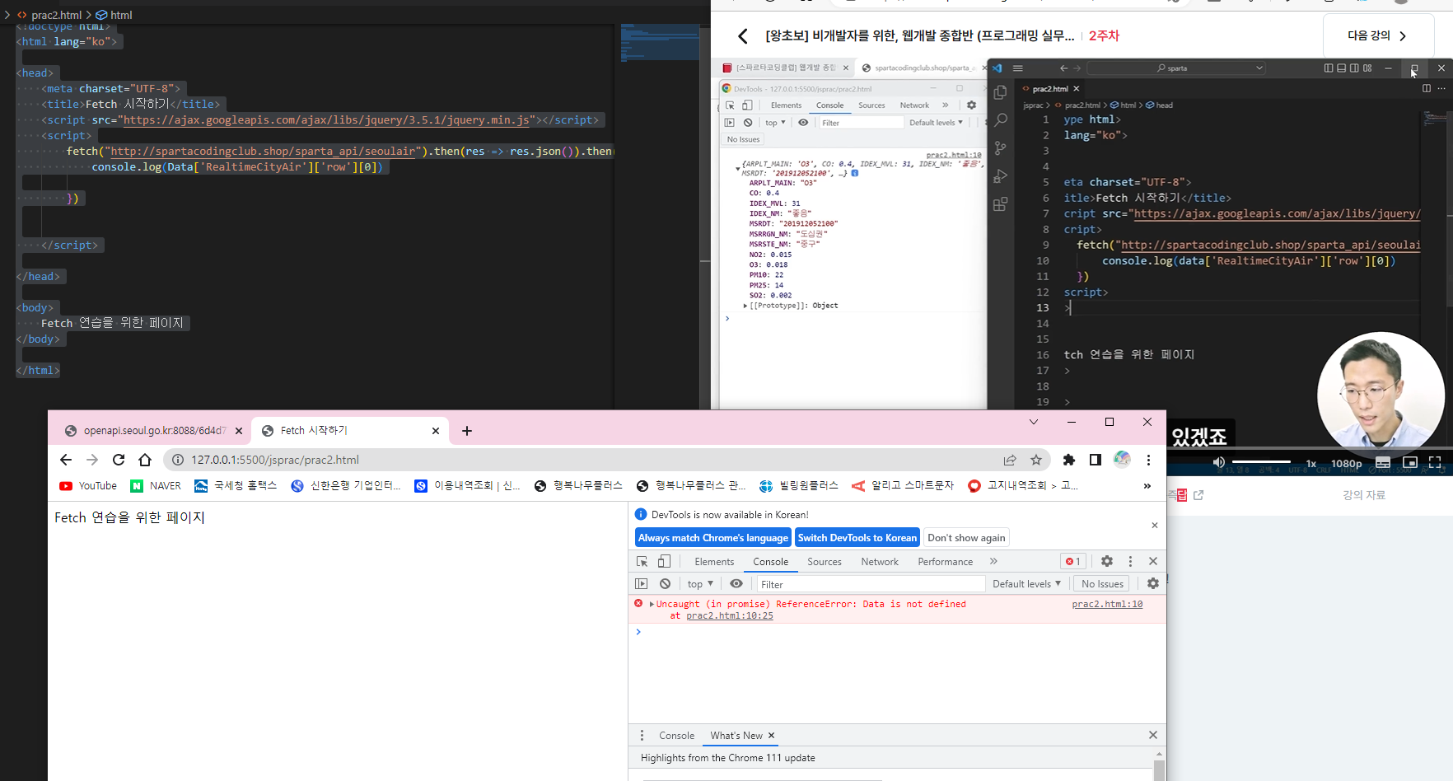
Task: Open prac2.html:10 source link on right
Action: click(x=1107, y=604)
